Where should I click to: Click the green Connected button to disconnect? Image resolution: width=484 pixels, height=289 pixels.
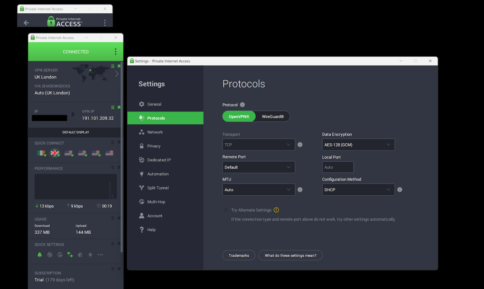click(75, 52)
